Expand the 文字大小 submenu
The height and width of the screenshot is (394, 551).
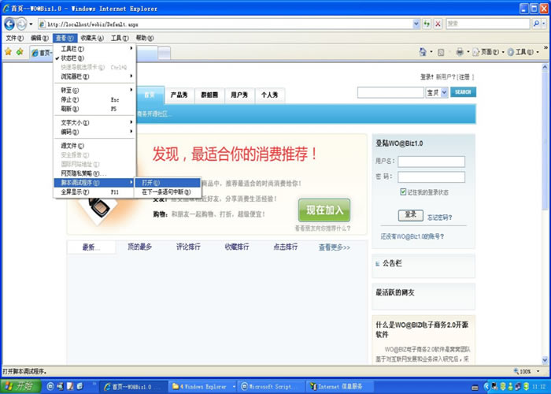click(x=94, y=123)
